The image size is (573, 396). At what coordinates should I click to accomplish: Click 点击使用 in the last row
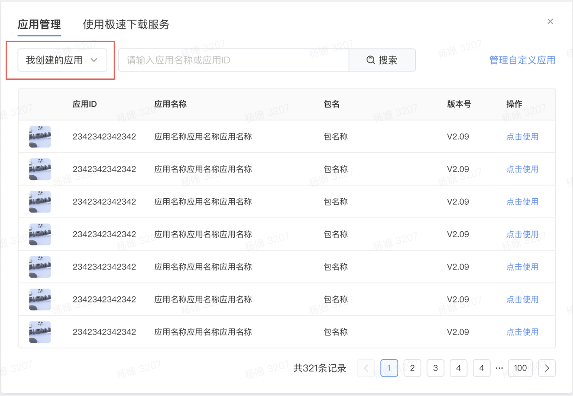pos(522,332)
